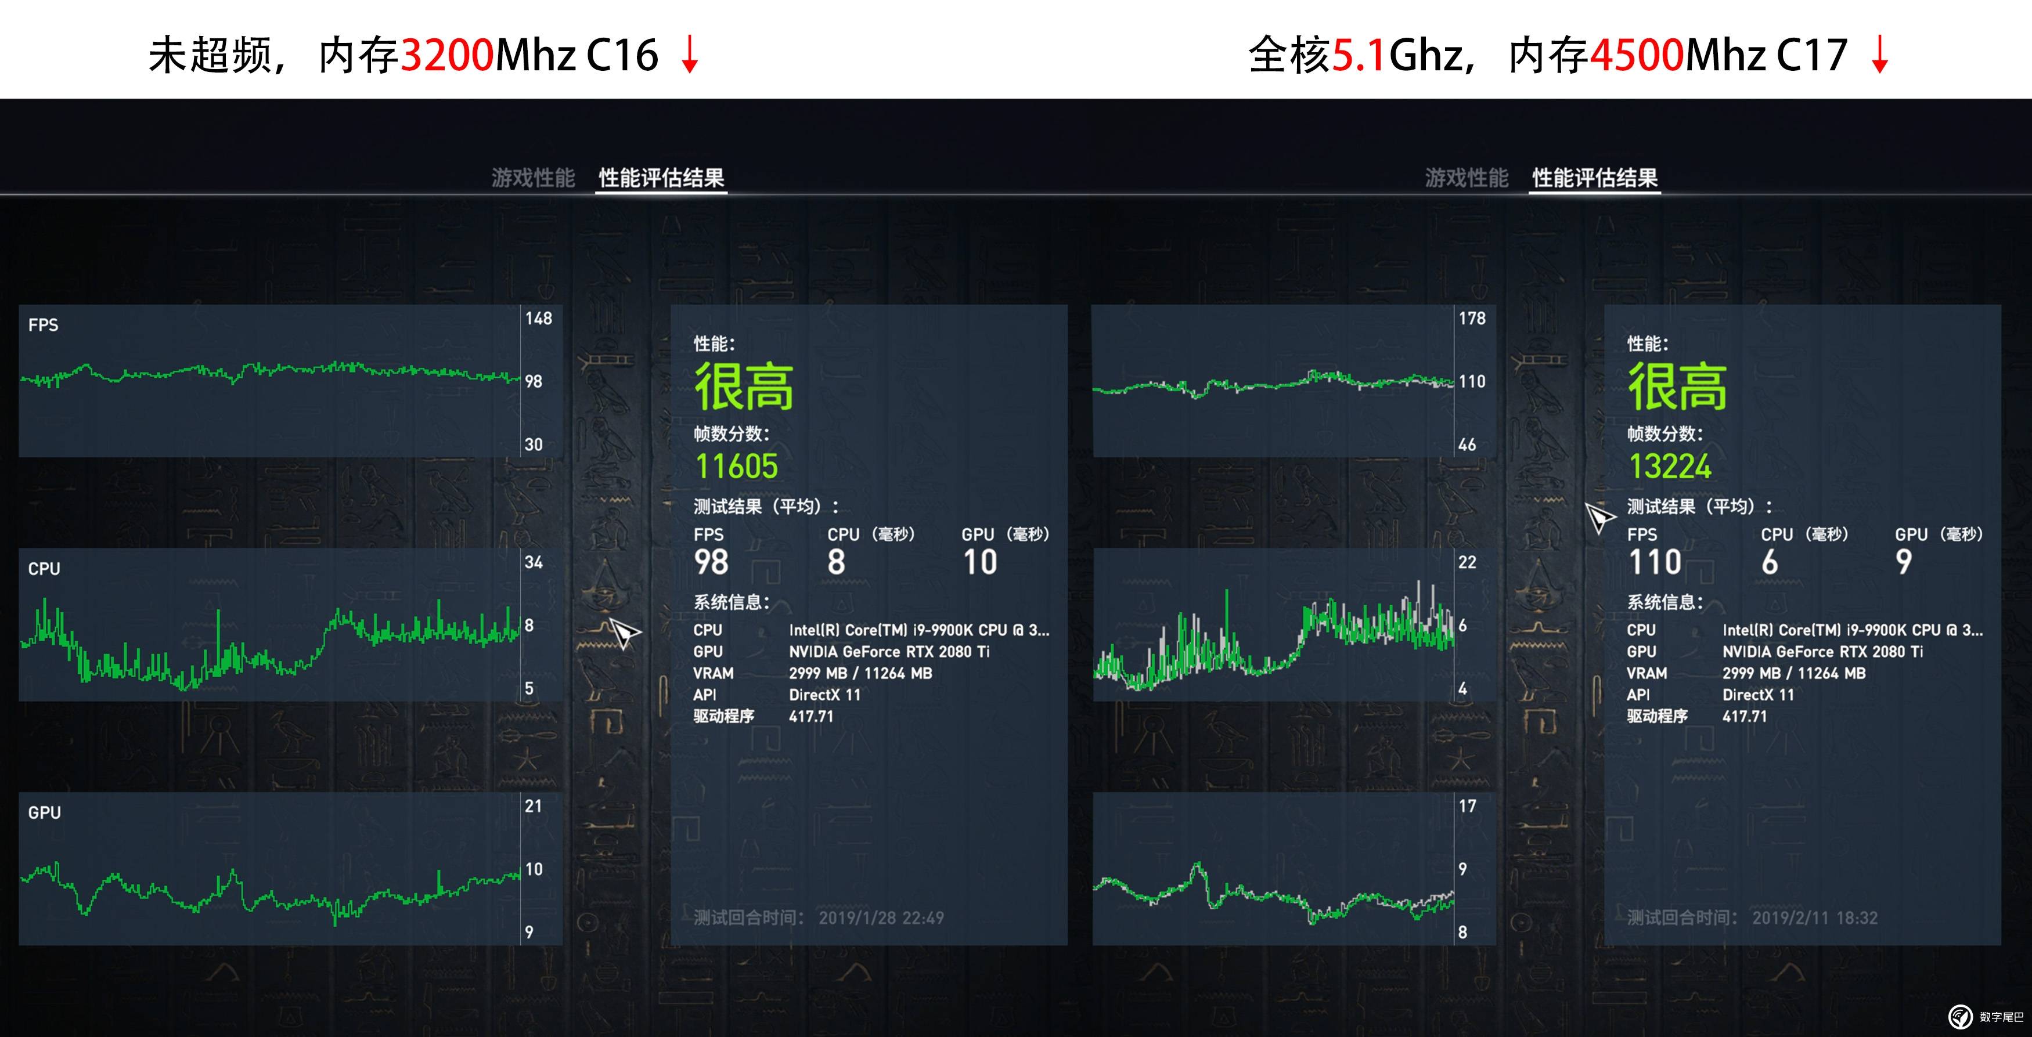Select 性能评估结果 tab in right panel

pyautogui.click(x=1595, y=178)
